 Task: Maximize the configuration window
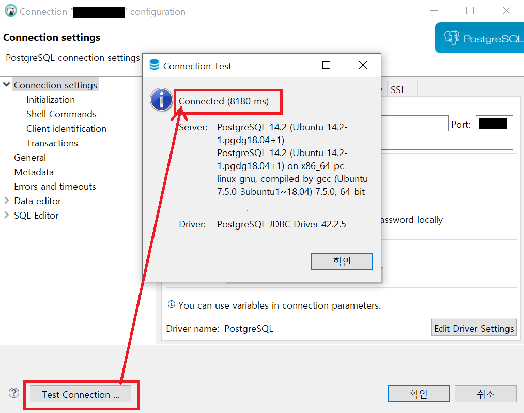tap(470, 11)
